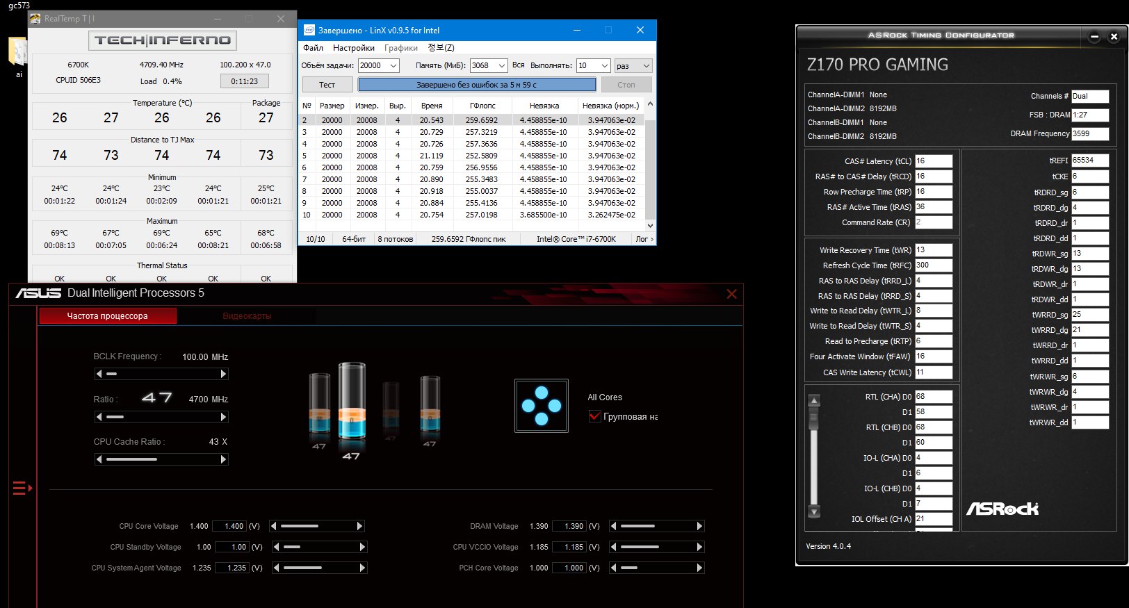
Task: Open the ASUS side menu hamburger icon
Action: (22, 488)
